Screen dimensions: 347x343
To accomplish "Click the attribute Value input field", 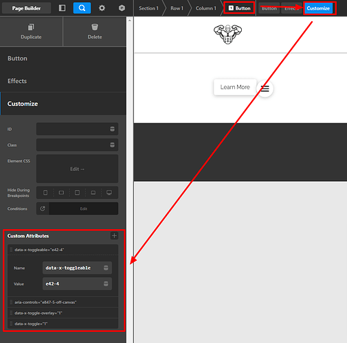I will tap(77, 284).
